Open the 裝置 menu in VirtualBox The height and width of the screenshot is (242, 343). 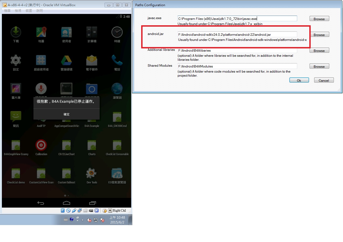click(29, 11)
